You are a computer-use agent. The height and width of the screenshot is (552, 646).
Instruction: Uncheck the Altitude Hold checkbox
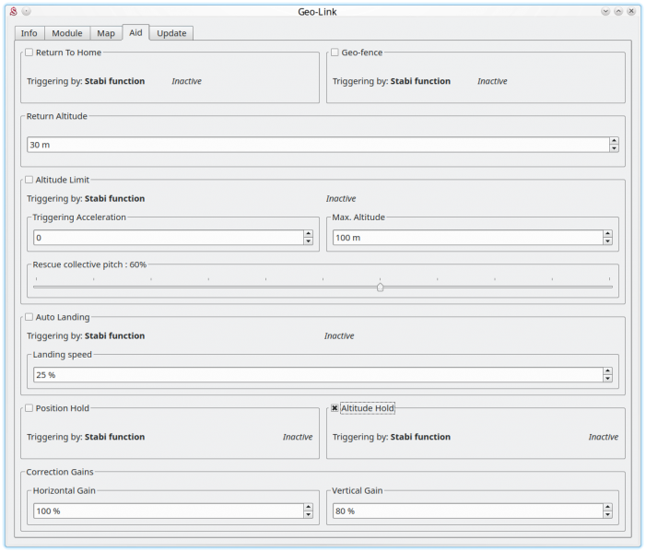click(x=335, y=408)
